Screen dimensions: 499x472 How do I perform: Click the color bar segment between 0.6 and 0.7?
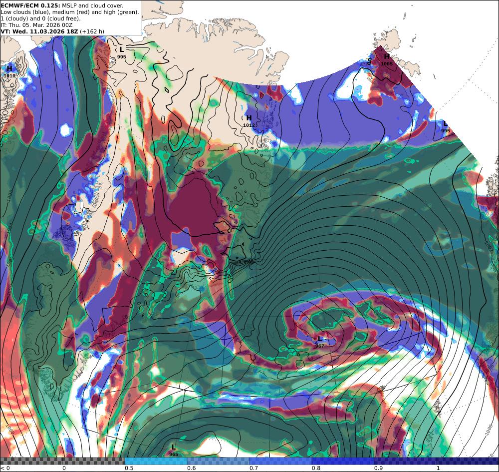click(219, 461)
